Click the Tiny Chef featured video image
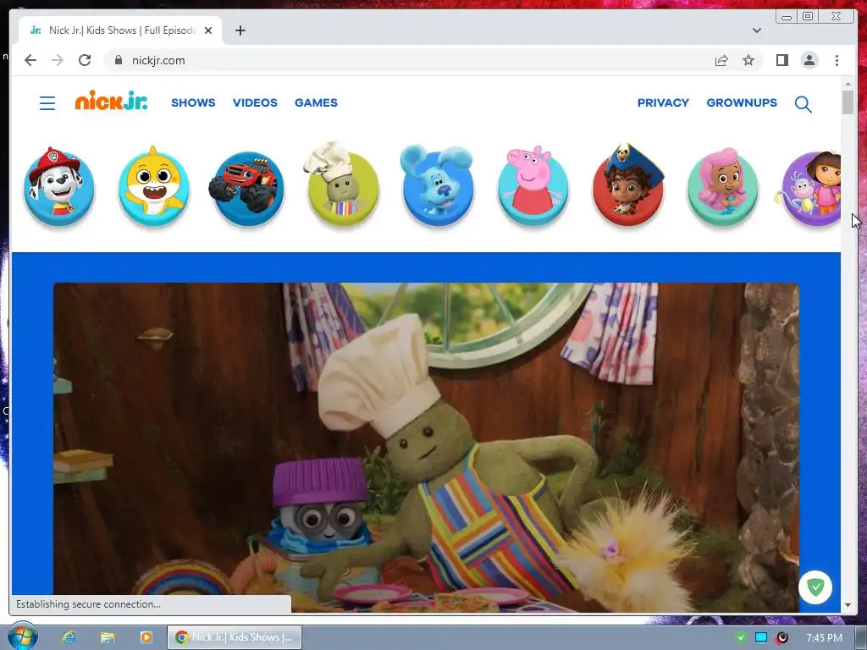The width and height of the screenshot is (867, 650). (426, 447)
